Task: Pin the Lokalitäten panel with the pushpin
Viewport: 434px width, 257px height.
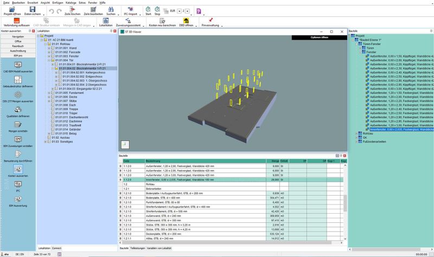Action: [x=110, y=31]
